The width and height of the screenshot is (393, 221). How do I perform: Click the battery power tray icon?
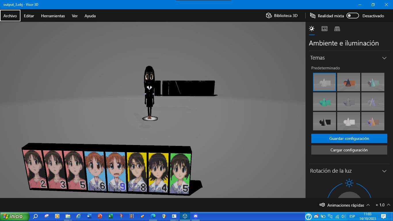[323, 216]
